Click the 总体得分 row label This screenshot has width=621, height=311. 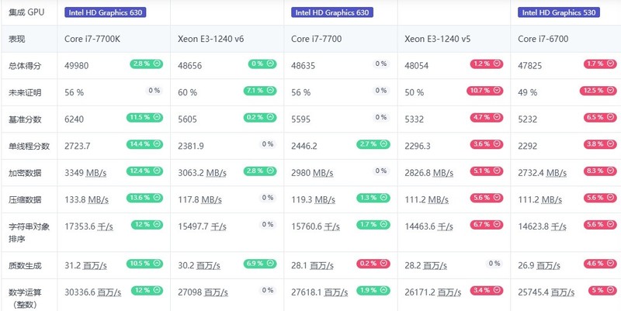25,66
